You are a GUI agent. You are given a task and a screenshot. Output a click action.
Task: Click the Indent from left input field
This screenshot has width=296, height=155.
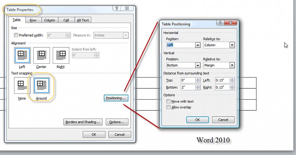tap(83, 55)
